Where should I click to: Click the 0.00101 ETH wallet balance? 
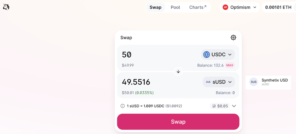click(278, 7)
